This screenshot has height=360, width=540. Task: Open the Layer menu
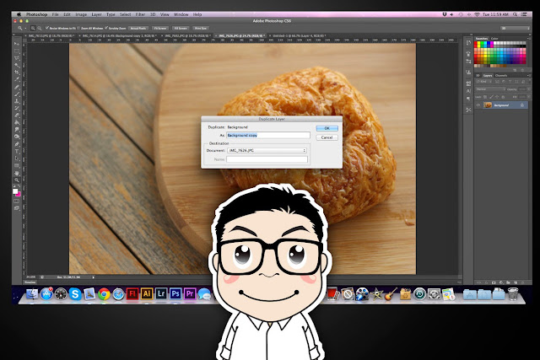click(x=96, y=14)
